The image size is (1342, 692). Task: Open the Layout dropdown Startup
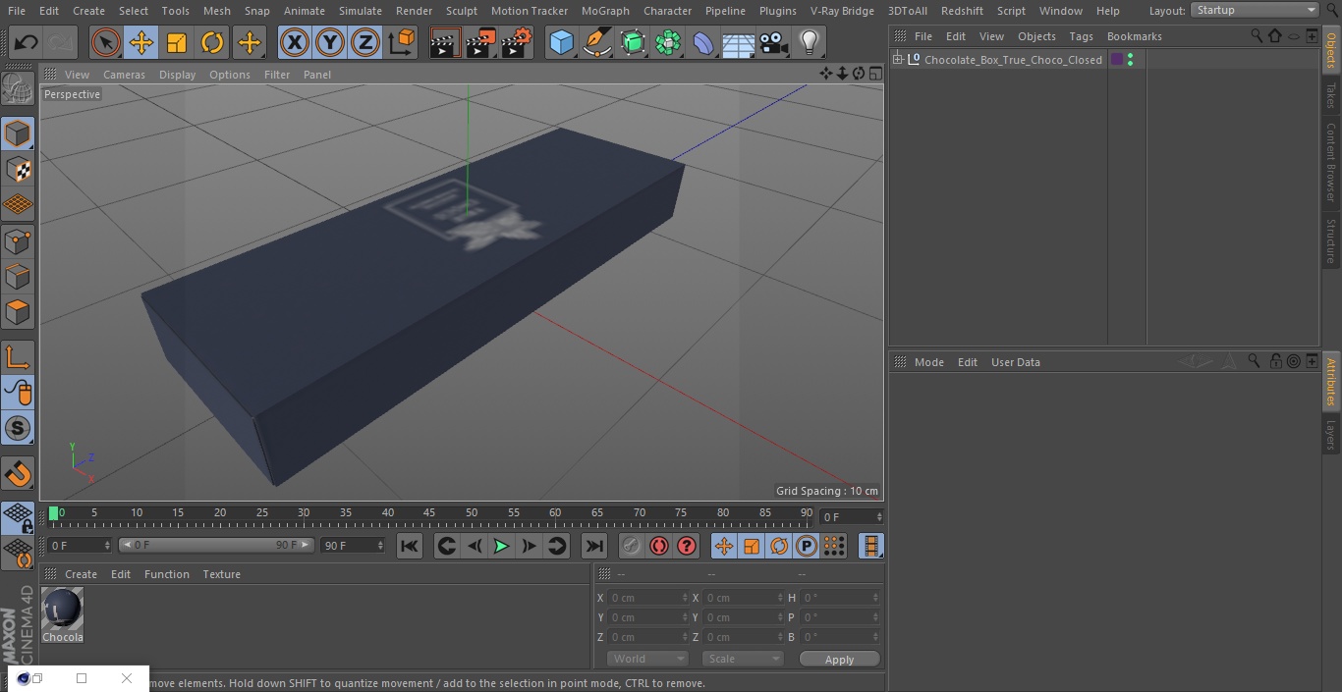tap(1255, 10)
